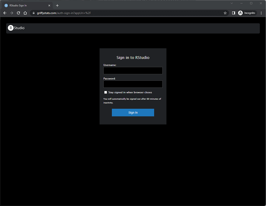This screenshot has height=206, width=266.
Task: Click the browser back arrow
Action: tap(5, 13)
